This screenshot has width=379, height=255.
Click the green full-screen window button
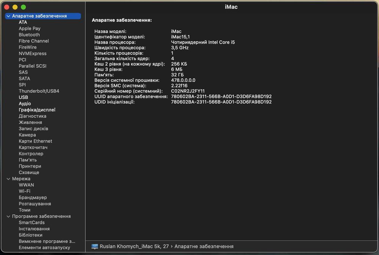point(23,7)
